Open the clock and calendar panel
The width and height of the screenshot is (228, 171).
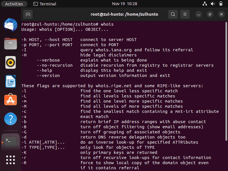pos(125,4)
